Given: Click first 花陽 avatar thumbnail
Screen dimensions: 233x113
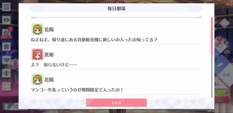Looking at the screenshot, I should pos(38,29).
